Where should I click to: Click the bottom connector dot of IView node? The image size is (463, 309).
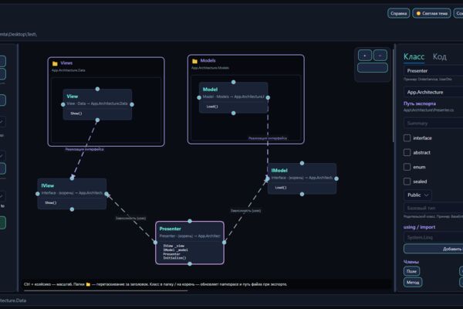point(72,209)
